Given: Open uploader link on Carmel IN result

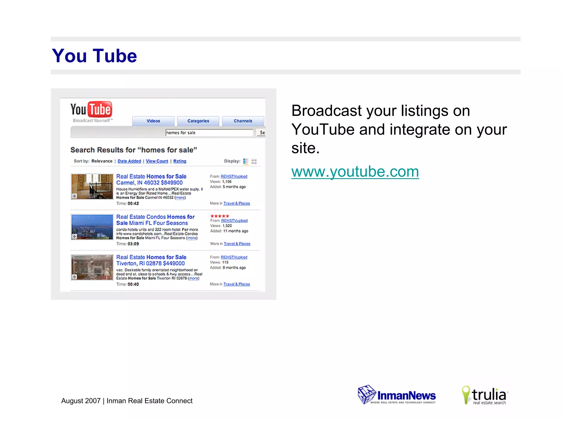Looking at the screenshot, I should point(234,176).
